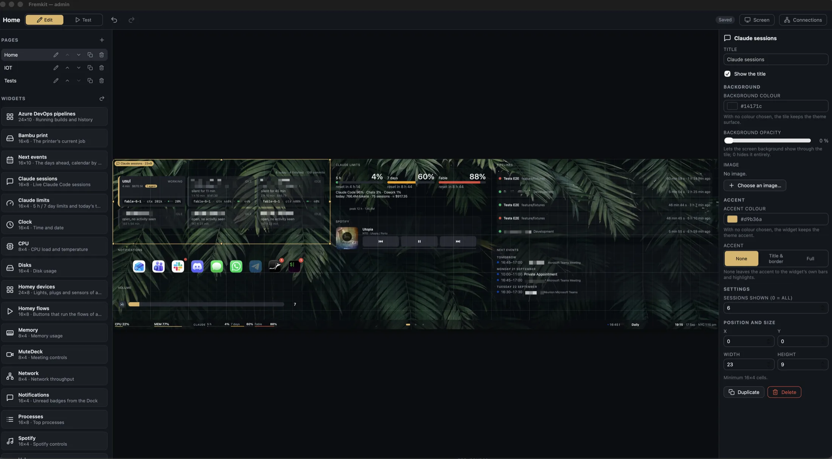Open the Screen settings button
This screenshot has width=832, height=459.
click(x=756, y=20)
